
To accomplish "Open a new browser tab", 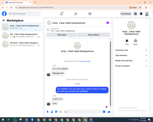I will click(x=35, y=2).
